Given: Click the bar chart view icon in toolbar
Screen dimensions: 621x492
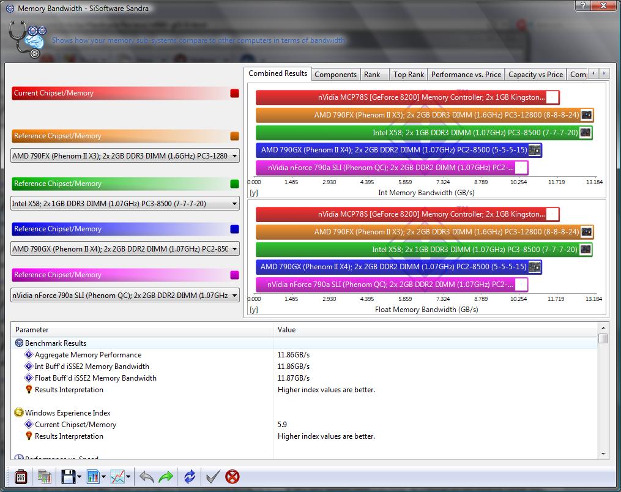Looking at the screenshot, I should pos(93,477).
